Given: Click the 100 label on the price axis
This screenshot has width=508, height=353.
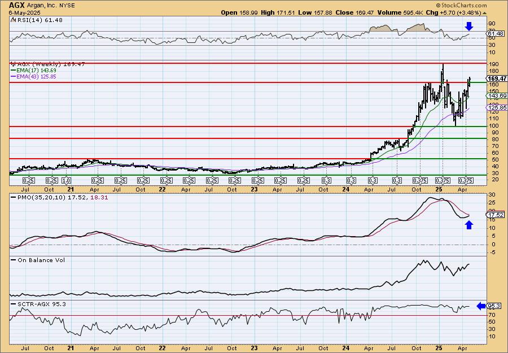Looking at the screenshot, I should (x=493, y=126).
